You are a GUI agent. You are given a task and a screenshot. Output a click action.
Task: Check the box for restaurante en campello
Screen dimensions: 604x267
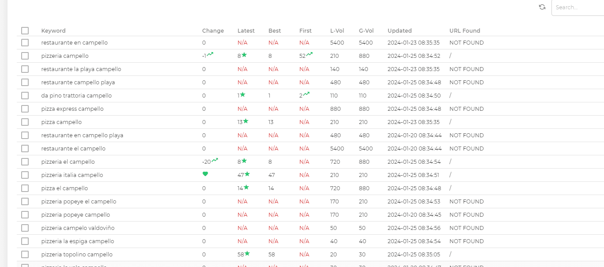pos(25,43)
